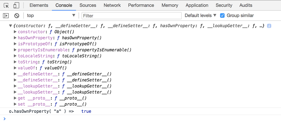Clear console with the ban icon

17,16
